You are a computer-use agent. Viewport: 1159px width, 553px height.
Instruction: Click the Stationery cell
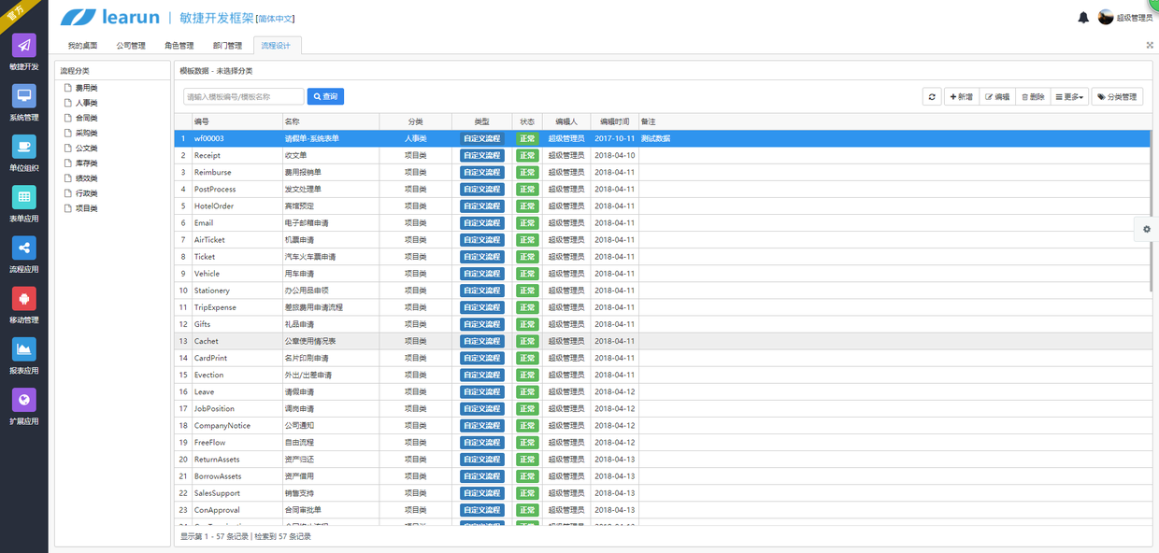click(236, 291)
